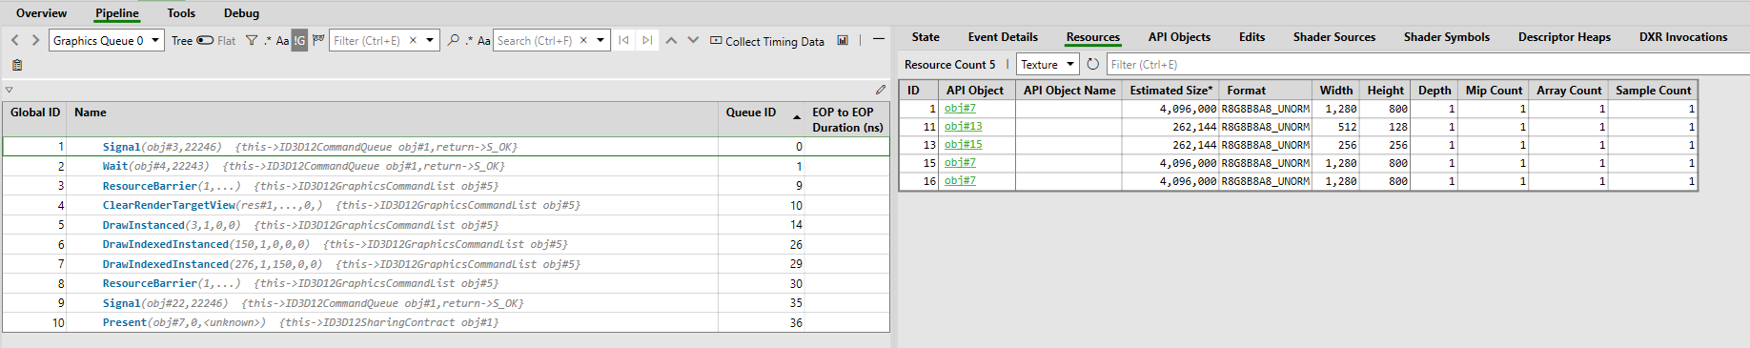This screenshot has height=348, width=1750.
Task: Go forward with the right arrow
Action: tap(35, 40)
